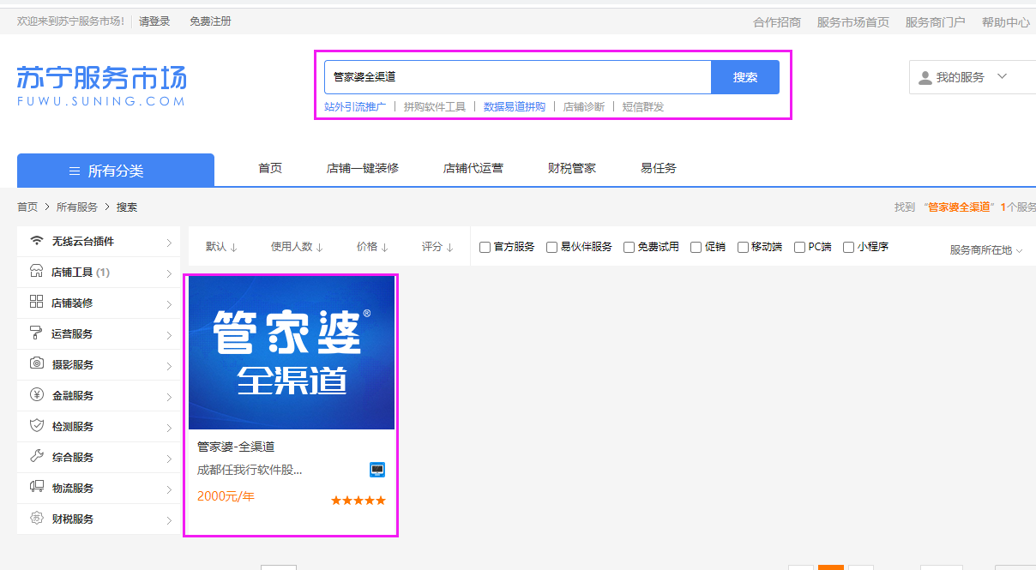Click the 财税服务 gear icon
Viewport: 1036px width, 570px height.
pyautogui.click(x=36, y=518)
